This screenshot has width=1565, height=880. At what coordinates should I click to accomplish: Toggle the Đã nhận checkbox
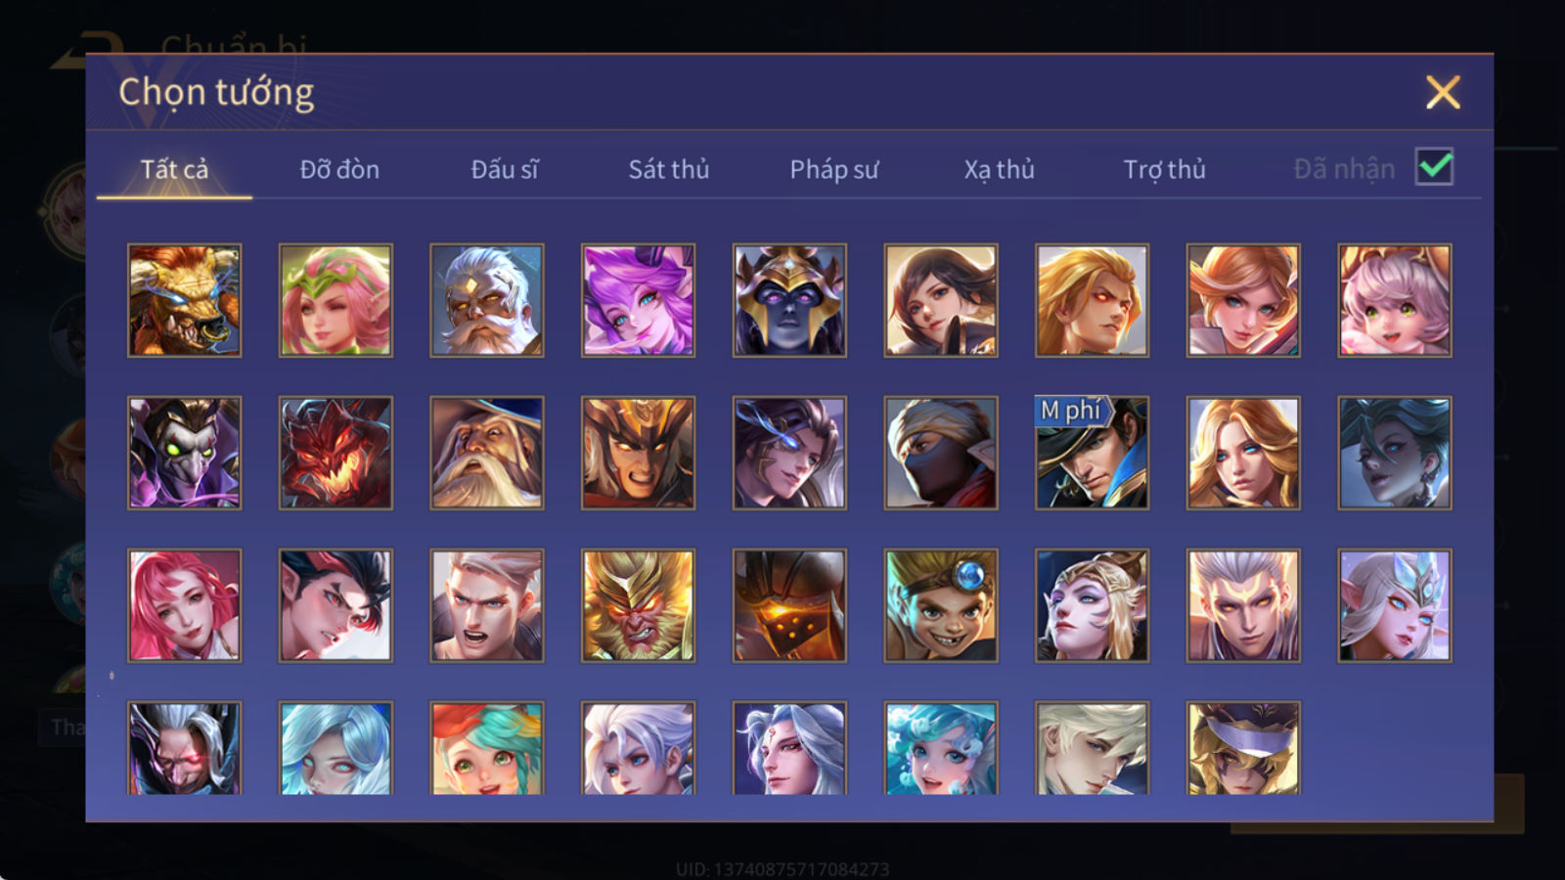coord(1434,167)
